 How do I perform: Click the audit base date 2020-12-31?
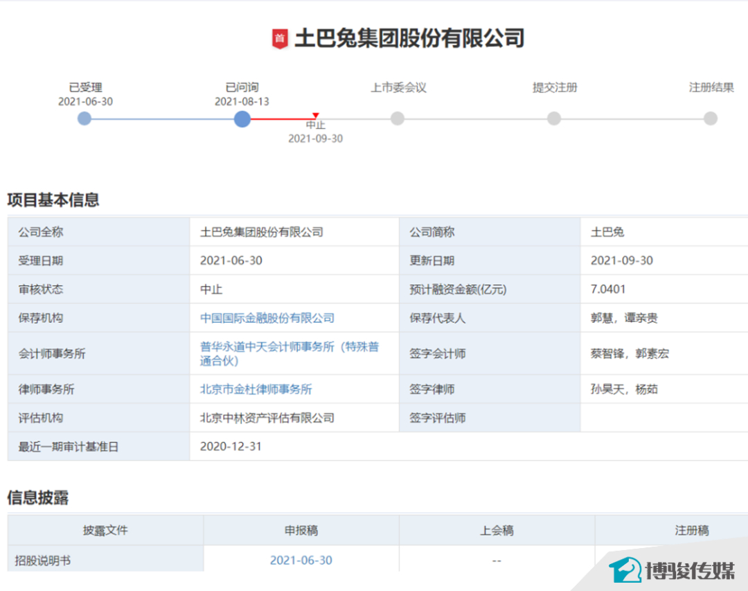[x=231, y=446]
